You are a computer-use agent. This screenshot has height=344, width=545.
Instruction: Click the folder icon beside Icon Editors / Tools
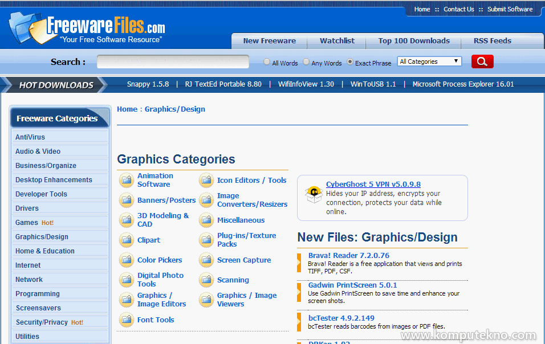coord(206,180)
